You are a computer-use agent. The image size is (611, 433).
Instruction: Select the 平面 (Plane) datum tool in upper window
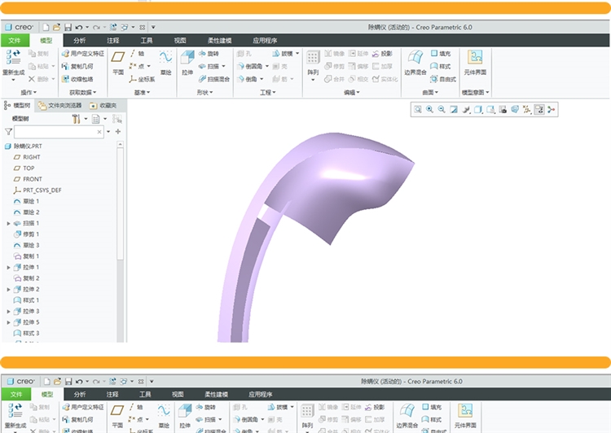[x=118, y=63]
